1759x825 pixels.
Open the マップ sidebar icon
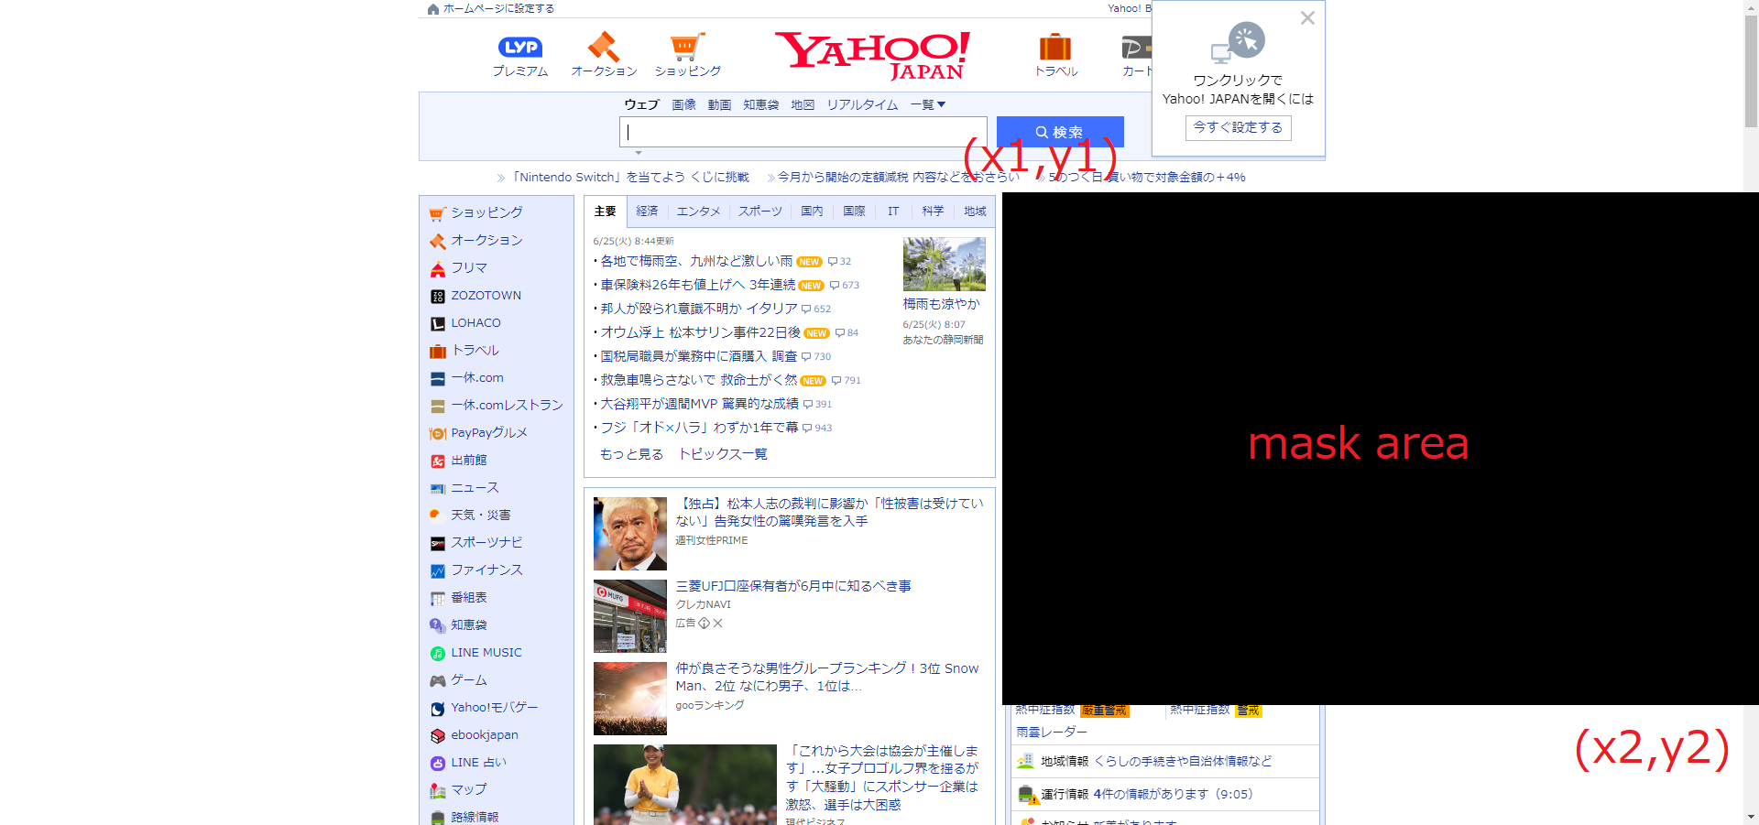(438, 789)
